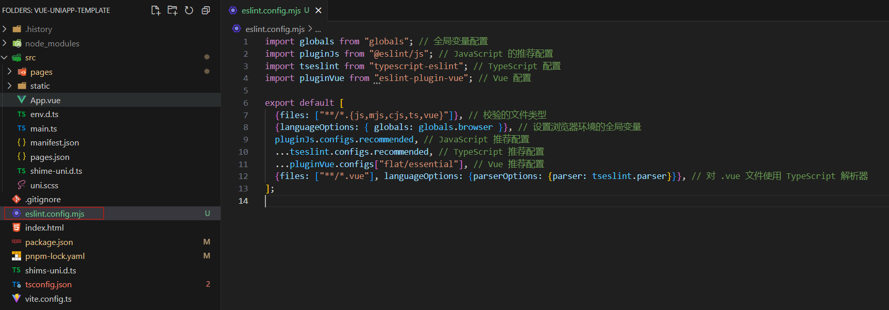Expand the .history folder
The image size is (889, 310).
[x=5, y=29]
